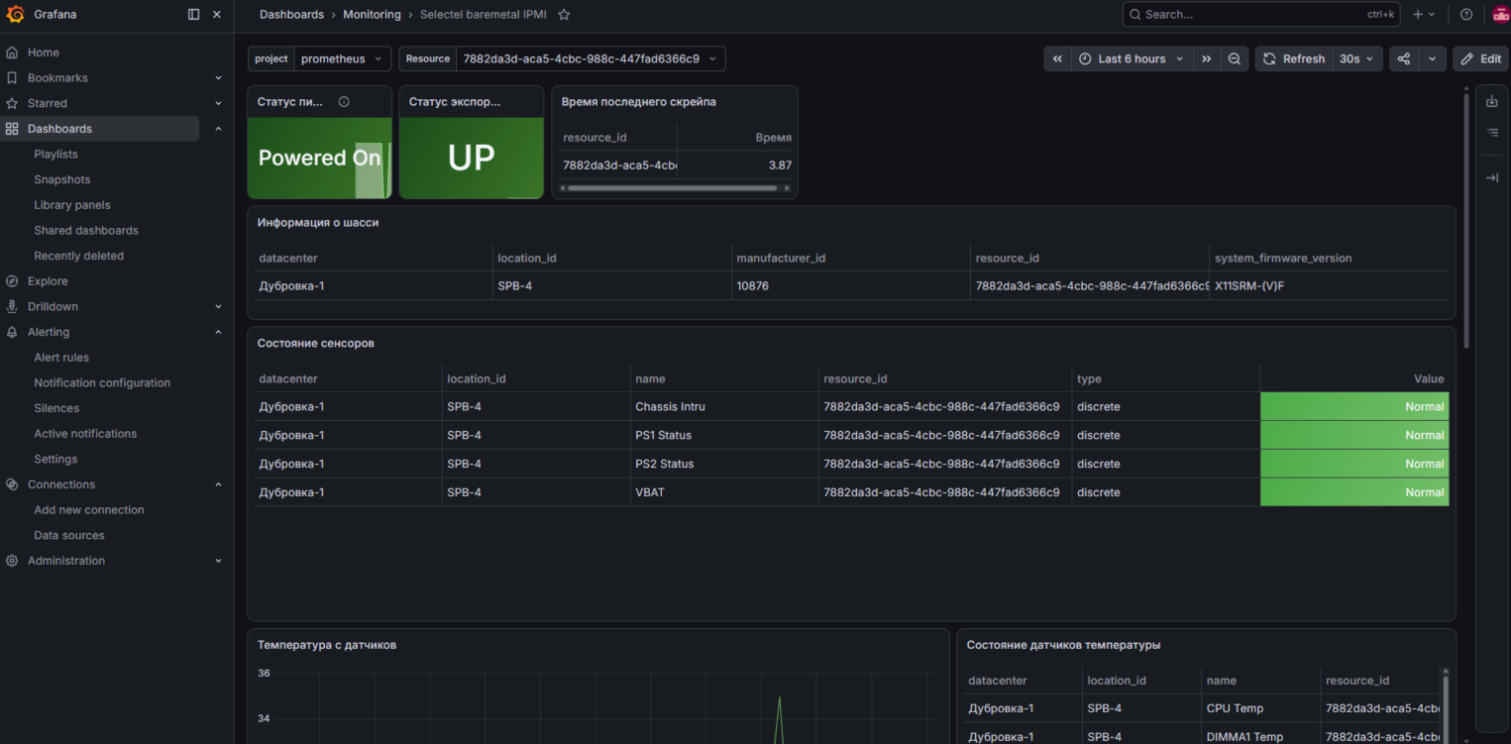Open the 30s refresh interval dropdown

pos(1356,59)
